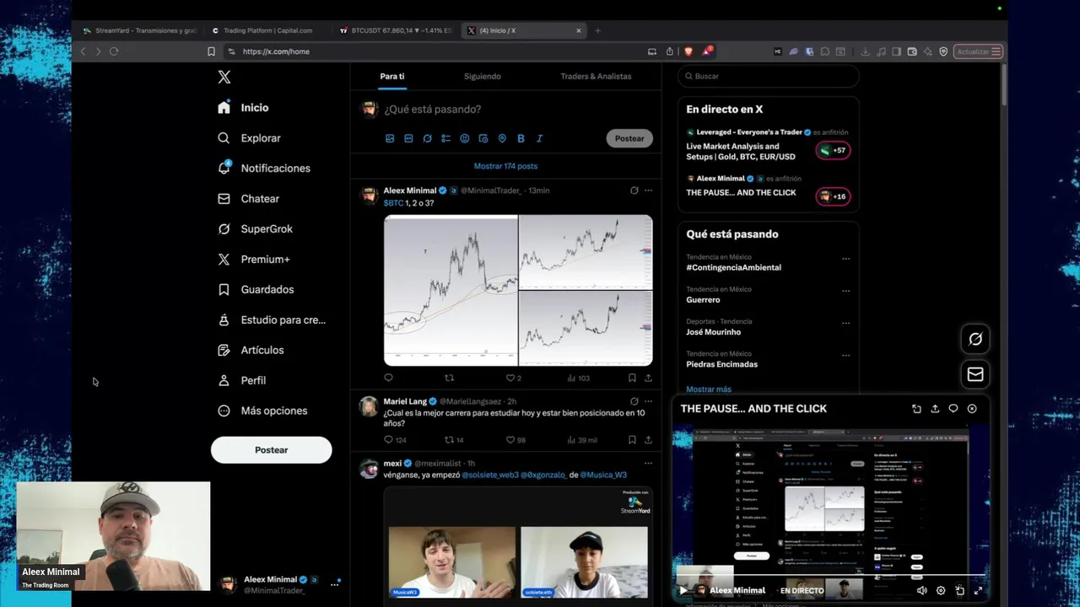Screen dimensions: 1080x607
Task: Open StreamYard browser tab
Action: click(140, 30)
